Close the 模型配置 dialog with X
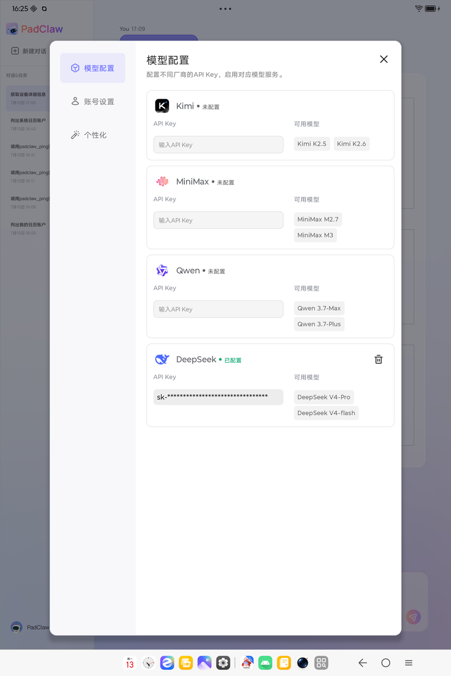451x676 pixels. pyautogui.click(x=384, y=59)
